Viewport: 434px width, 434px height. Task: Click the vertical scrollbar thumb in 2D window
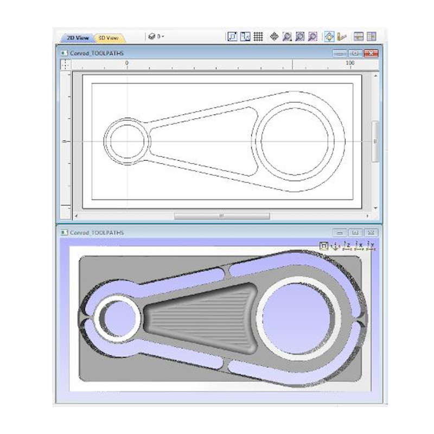[x=375, y=142]
